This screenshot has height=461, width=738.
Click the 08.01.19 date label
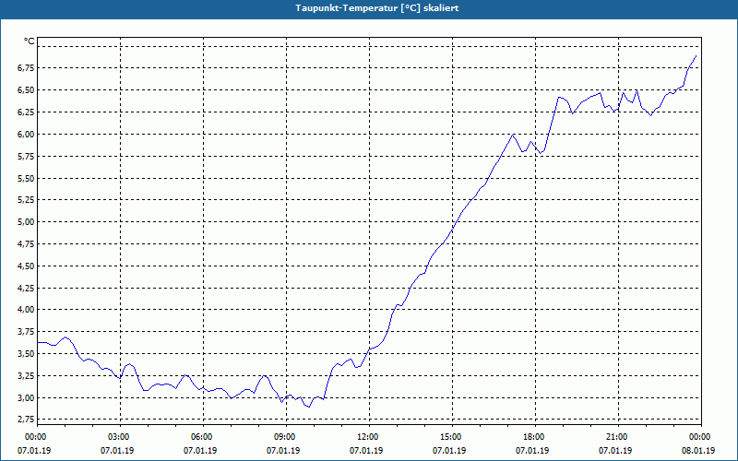click(x=699, y=451)
